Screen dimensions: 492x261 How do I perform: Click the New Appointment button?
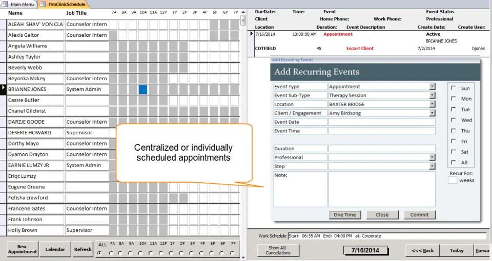[x=23, y=249]
